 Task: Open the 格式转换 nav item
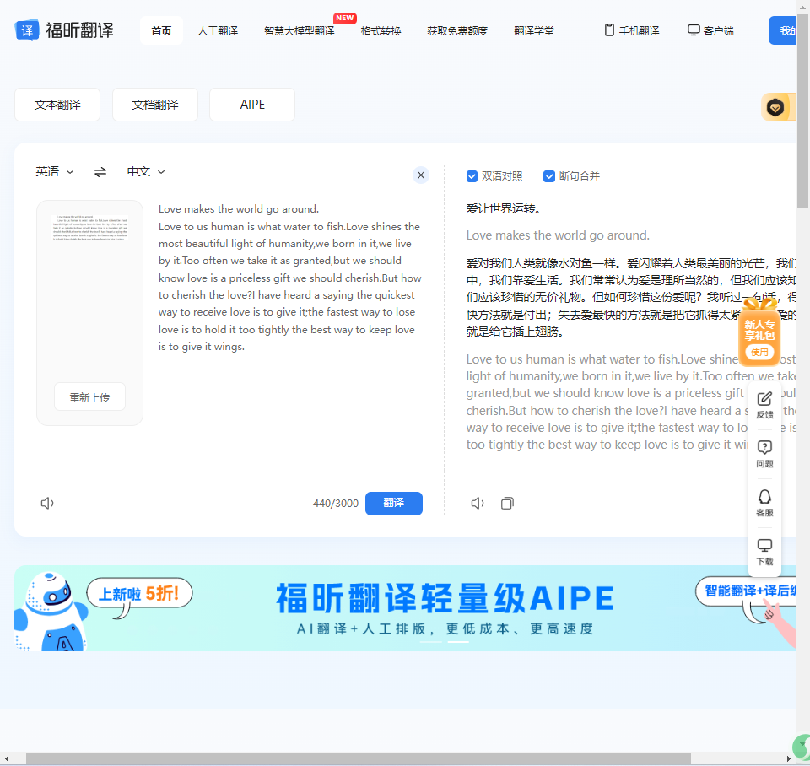(381, 30)
